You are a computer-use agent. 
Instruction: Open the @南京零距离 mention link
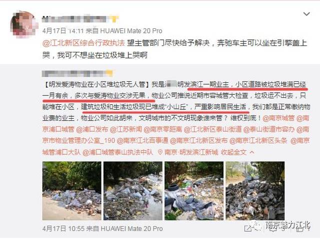[163, 129]
